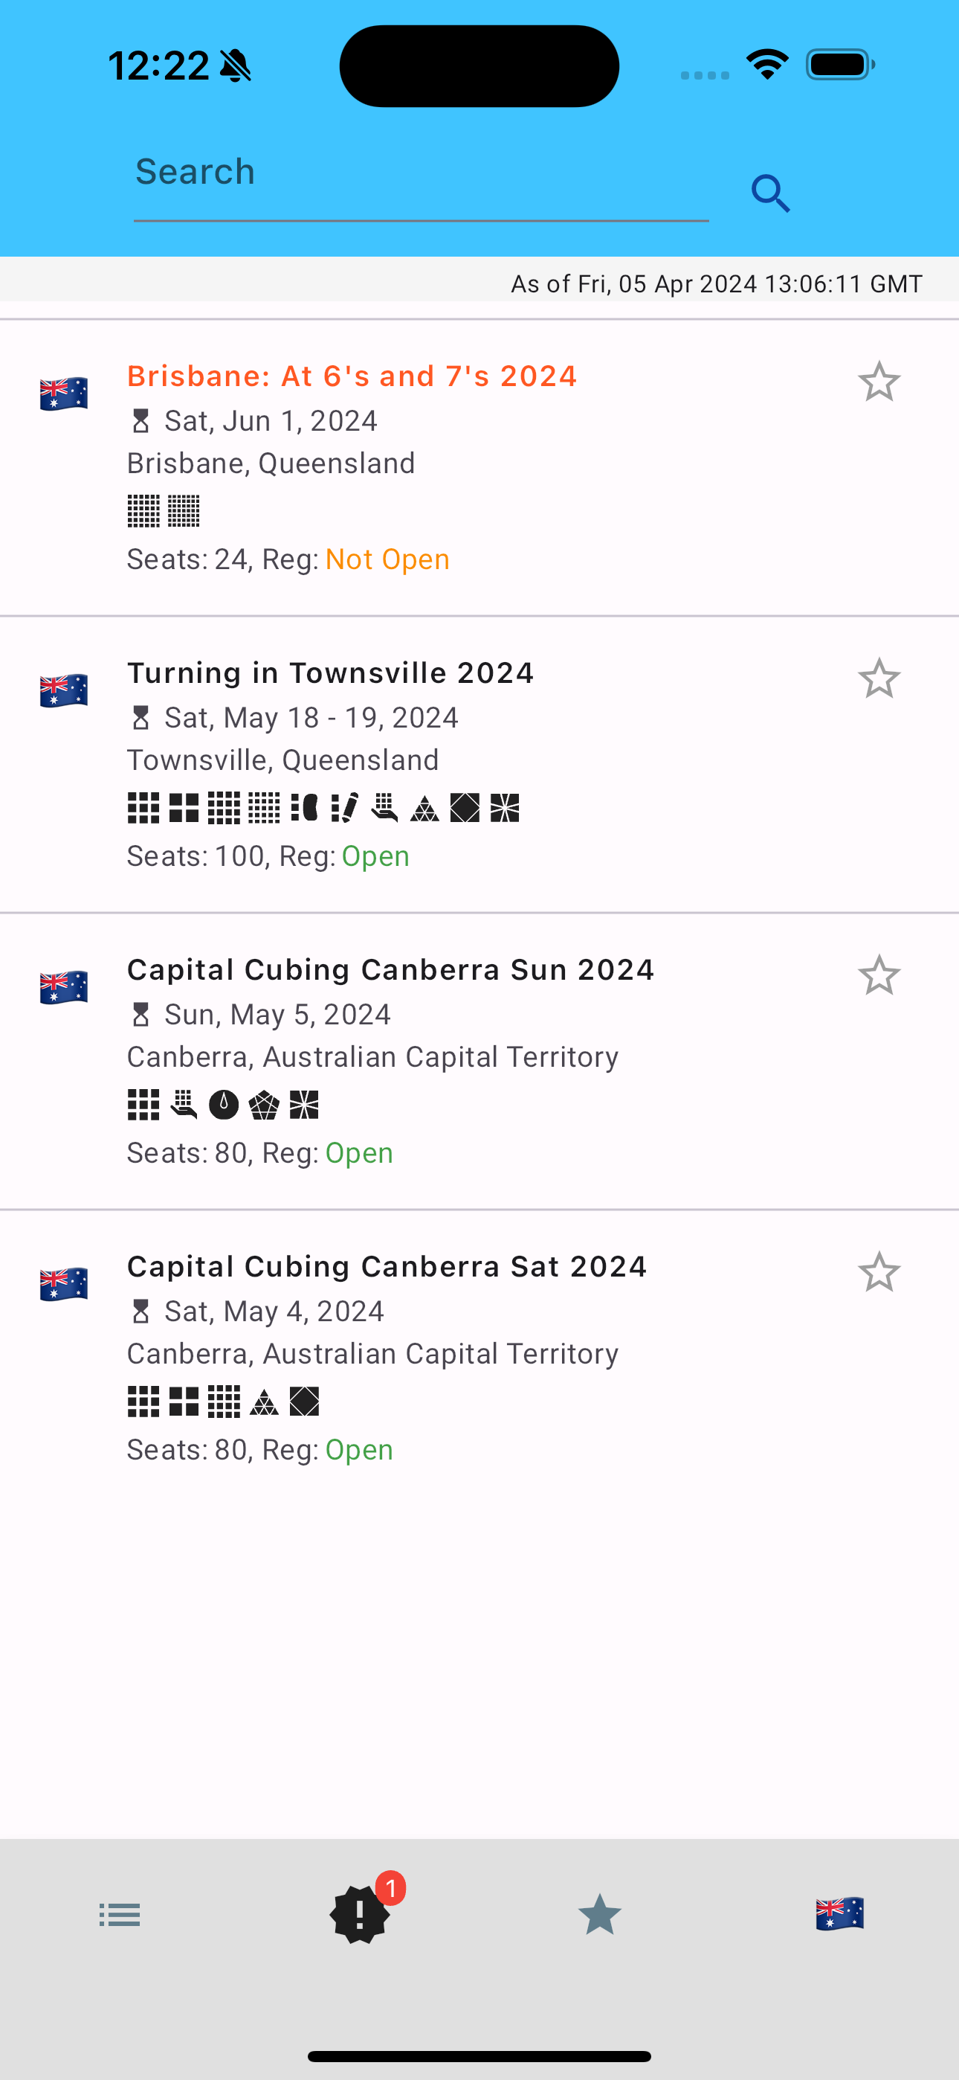Tap the 6x6 cube icon under Brisbane
The height and width of the screenshot is (2080, 959).
(x=143, y=511)
